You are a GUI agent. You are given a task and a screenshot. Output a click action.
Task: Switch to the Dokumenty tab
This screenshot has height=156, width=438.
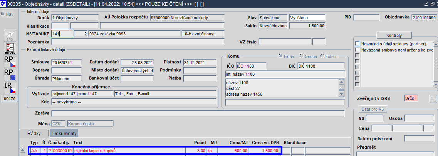point(64,134)
